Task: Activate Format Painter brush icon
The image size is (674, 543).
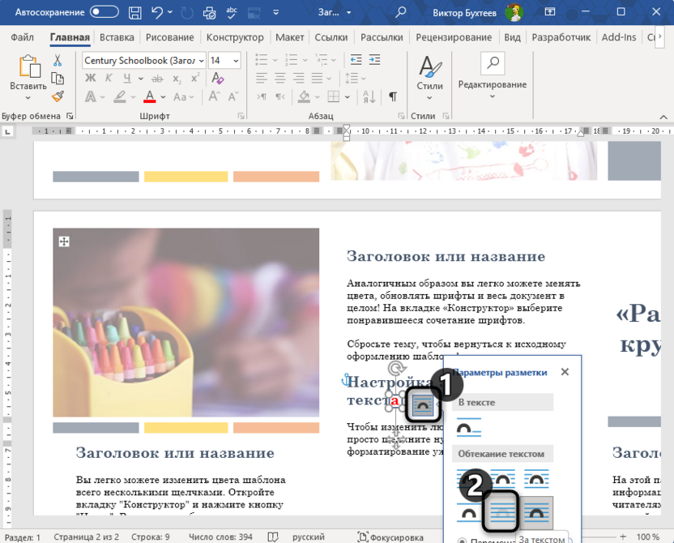Action: (x=58, y=96)
